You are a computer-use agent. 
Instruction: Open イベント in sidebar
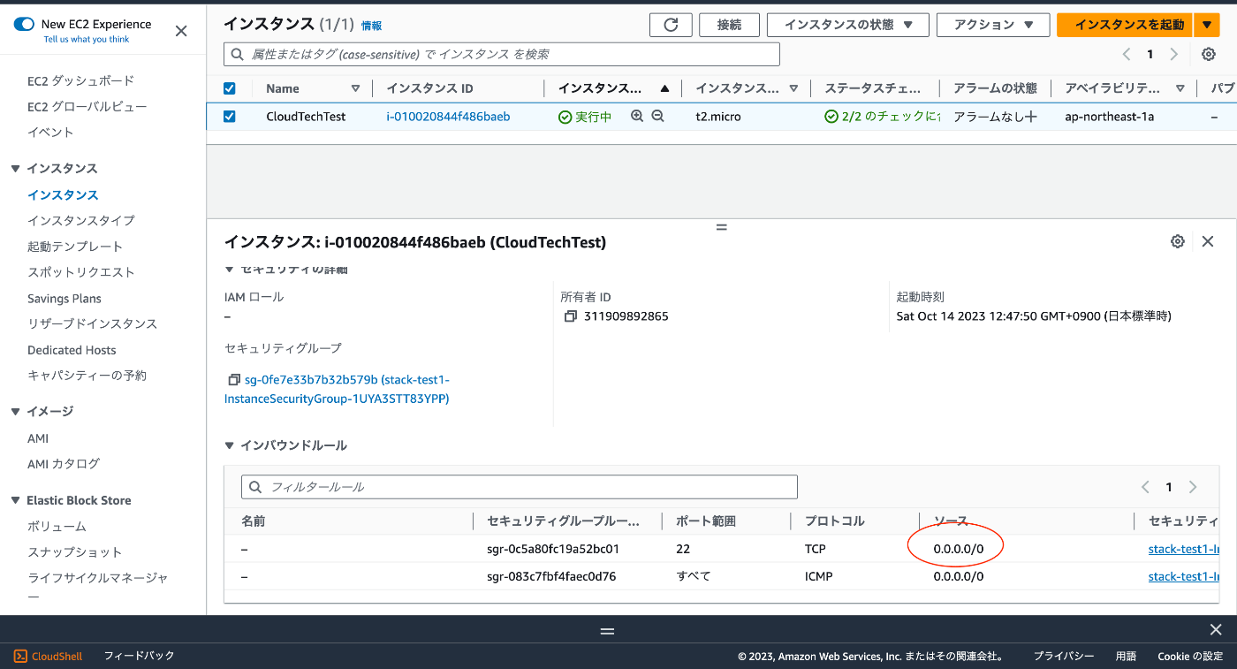pos(50,132)
